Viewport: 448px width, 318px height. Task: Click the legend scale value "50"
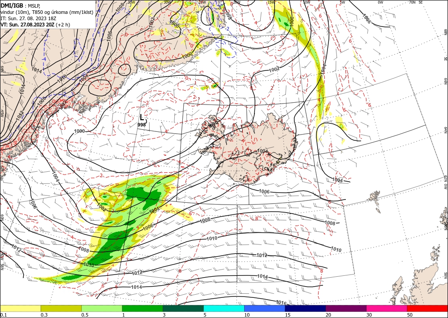[x=410, y=315]
